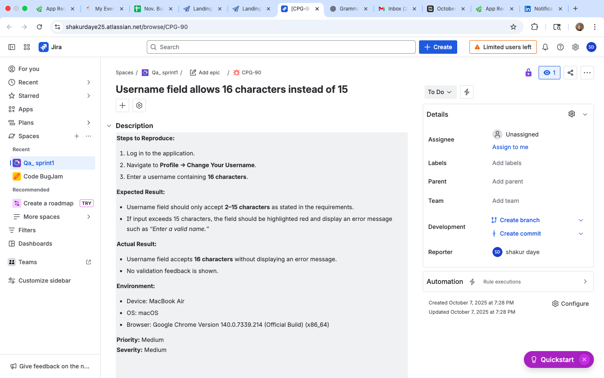Toggle watching with the eye icon

pyautogui.click(x=549, y=72)
